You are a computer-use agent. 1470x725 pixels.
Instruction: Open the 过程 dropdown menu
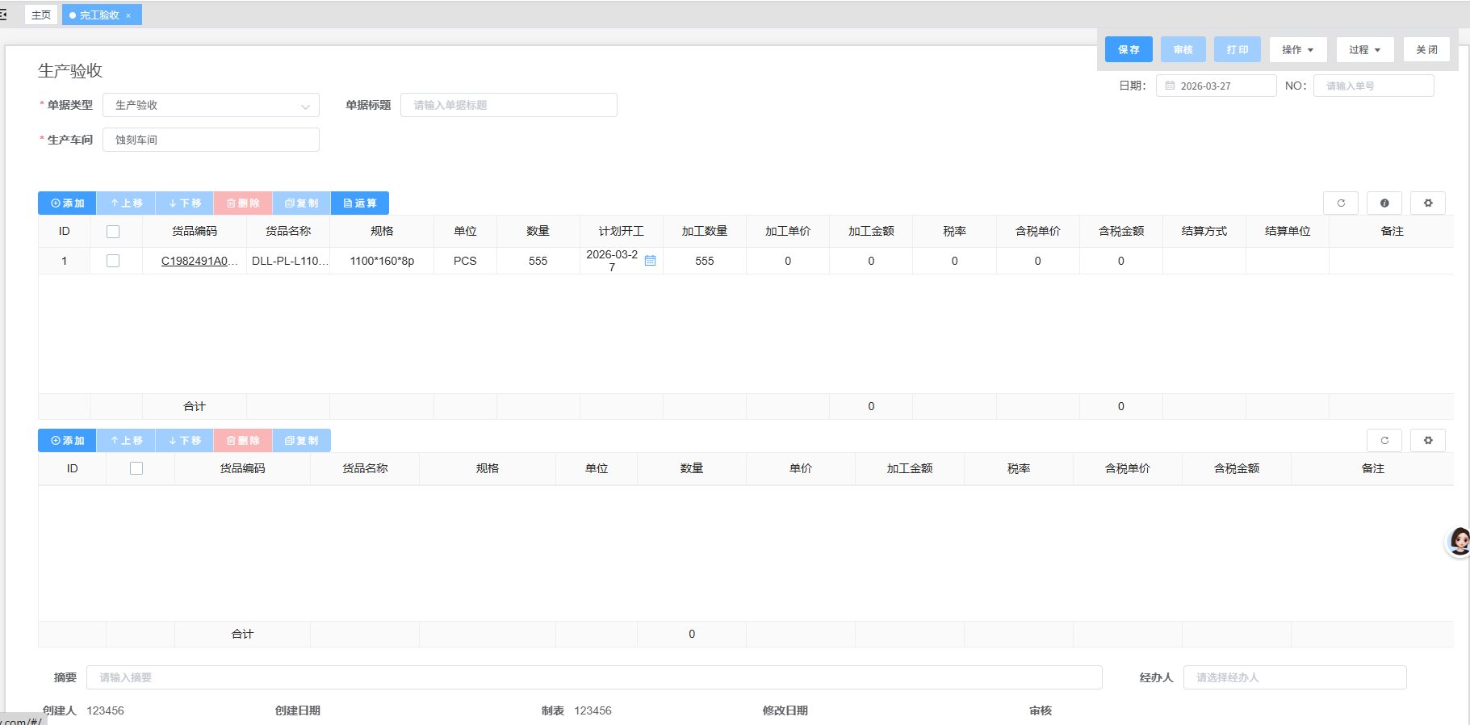pyautogui.click(x=1364, y=50)
